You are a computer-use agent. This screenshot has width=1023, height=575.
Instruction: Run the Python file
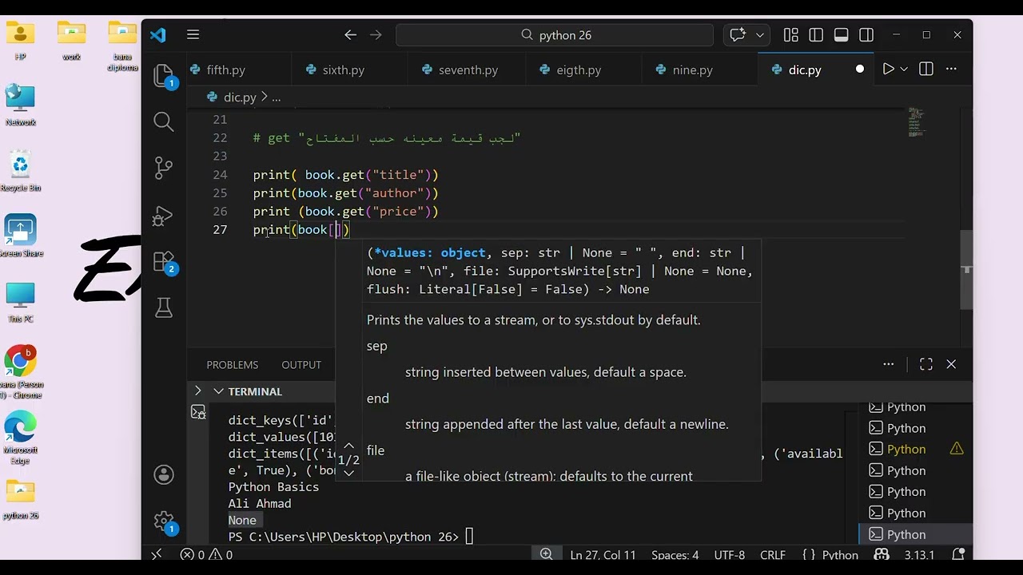pos(888,69)
